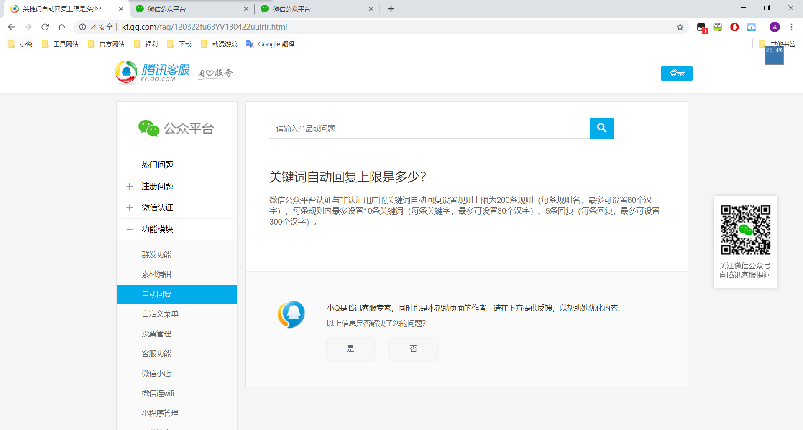Close the second 微信公众平台 tab
The height and width of the screenshot is (430, 803).
click(x=246, y=9)
